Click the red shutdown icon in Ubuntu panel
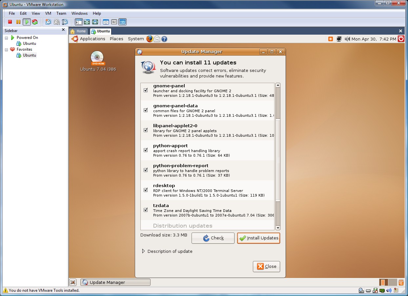The height and width of the screenshot is (296, 408). click(x=401, y=39)
